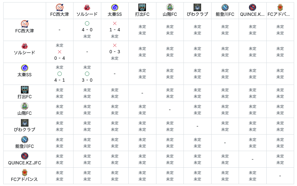Open the 1 - 4 score in FC西大津 row

(x=115, y=30)
